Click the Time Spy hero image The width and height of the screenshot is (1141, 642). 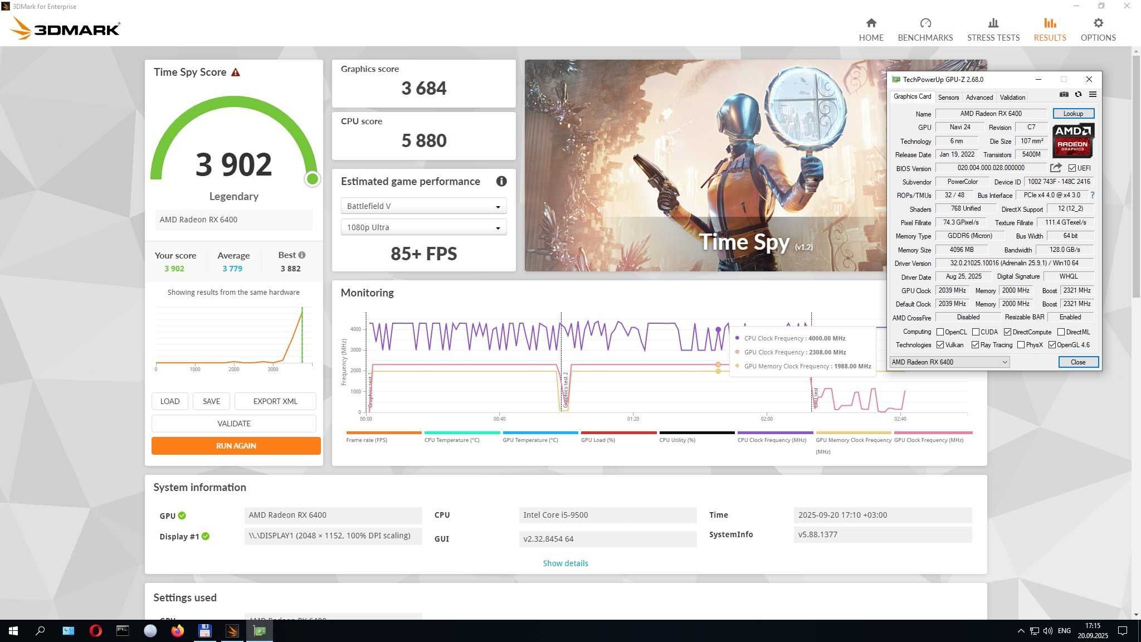pos(705,166)
